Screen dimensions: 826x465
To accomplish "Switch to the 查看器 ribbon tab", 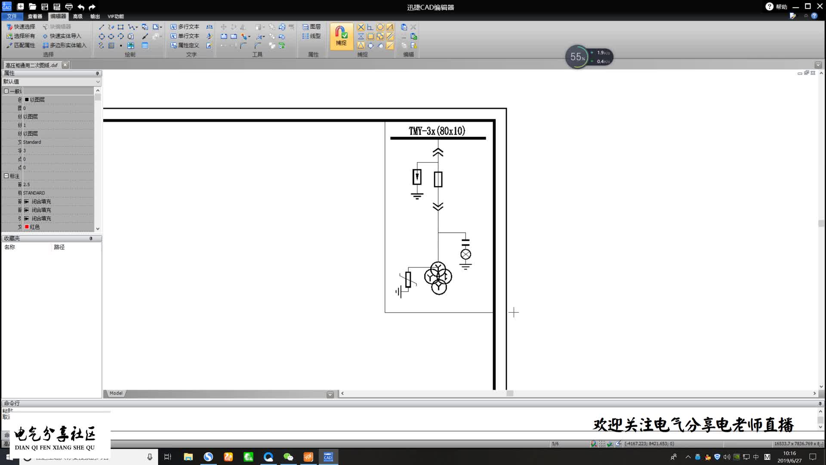I will click(x=35, y=16).
